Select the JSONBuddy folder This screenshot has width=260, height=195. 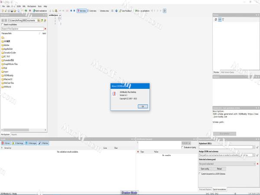tap(7, 75)
